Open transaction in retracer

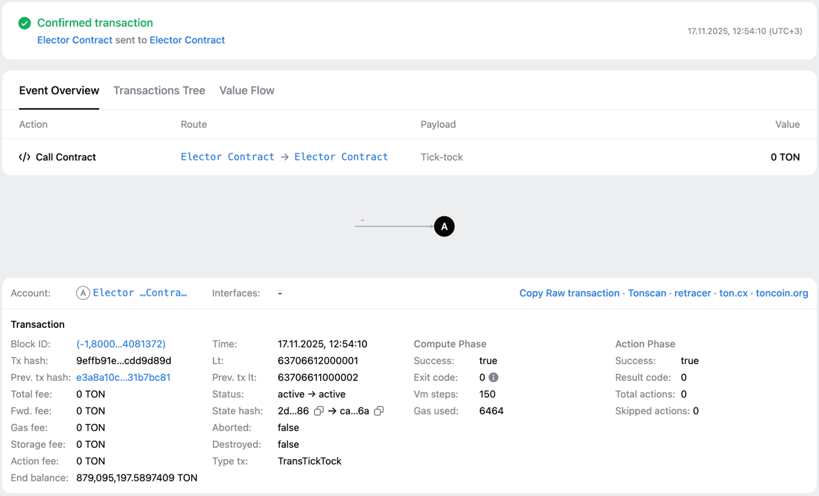(693, 294)
